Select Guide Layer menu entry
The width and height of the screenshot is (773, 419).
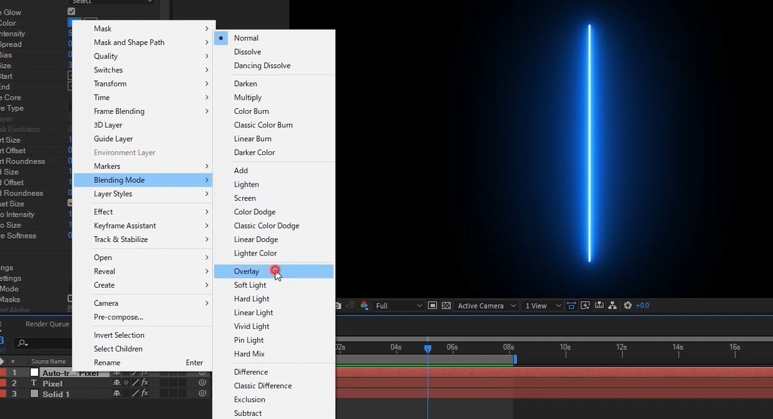coord(143,138)
